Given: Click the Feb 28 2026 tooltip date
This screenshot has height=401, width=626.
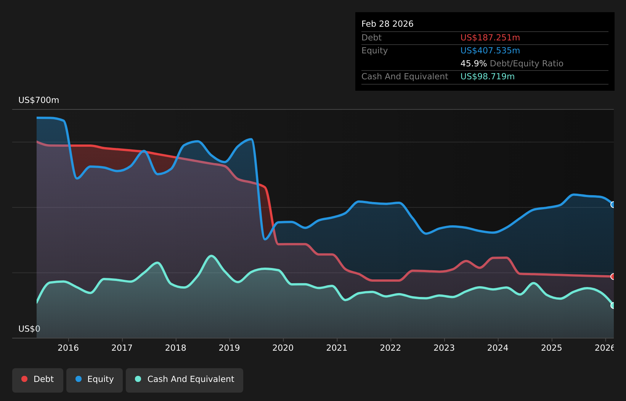Looking at the screenshot, I should (387, 24).
